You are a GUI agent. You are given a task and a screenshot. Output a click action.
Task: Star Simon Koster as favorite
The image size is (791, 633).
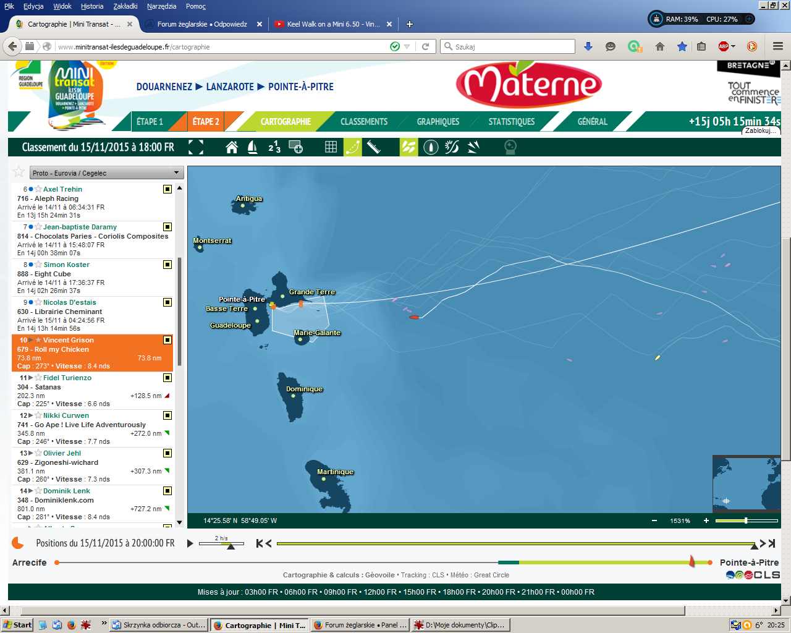pos(38,265)
